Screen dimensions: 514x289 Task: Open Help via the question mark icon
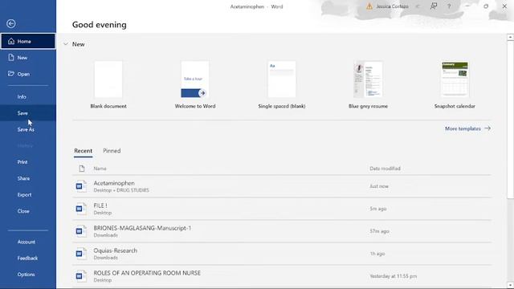click(x=449, y=6)
